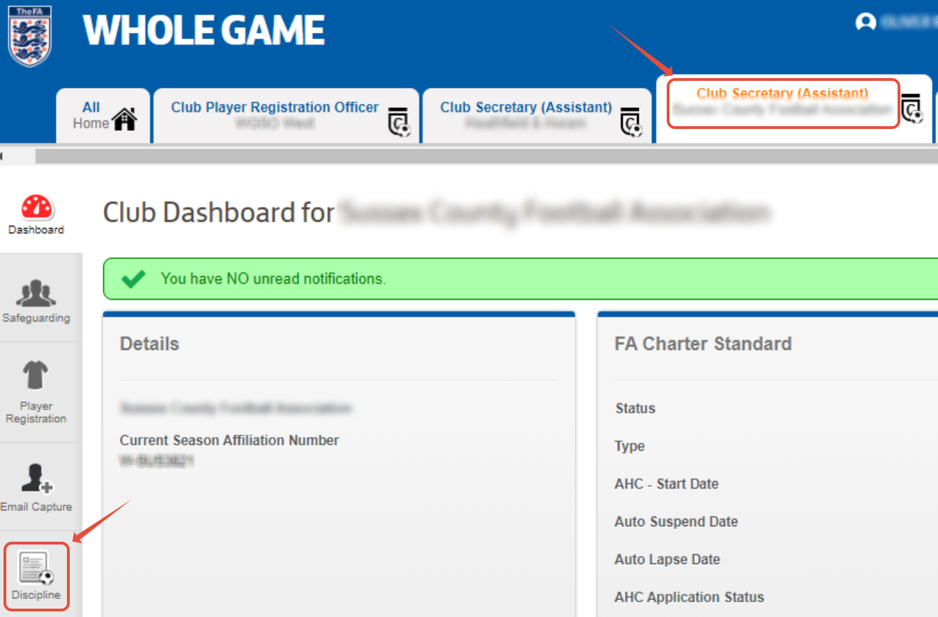Click the horizontal tab scrollbar
Screen dimensions: 938x617
486,156
